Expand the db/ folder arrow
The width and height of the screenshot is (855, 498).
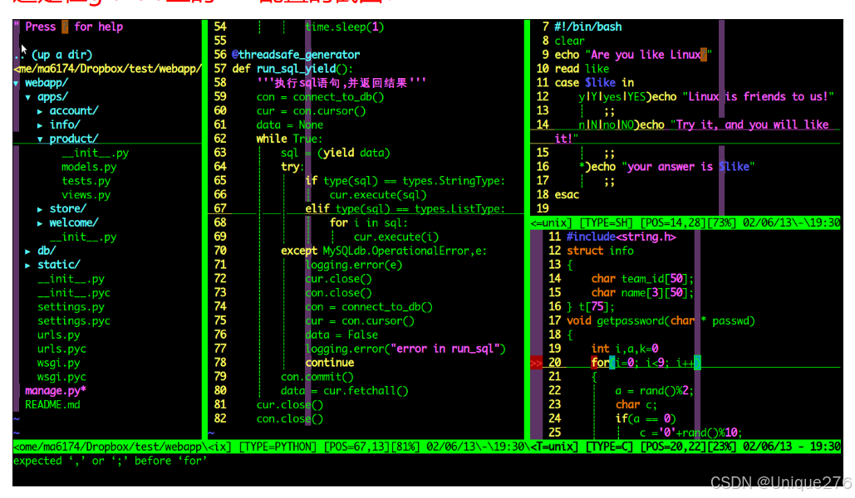click(x=27, y=251)
